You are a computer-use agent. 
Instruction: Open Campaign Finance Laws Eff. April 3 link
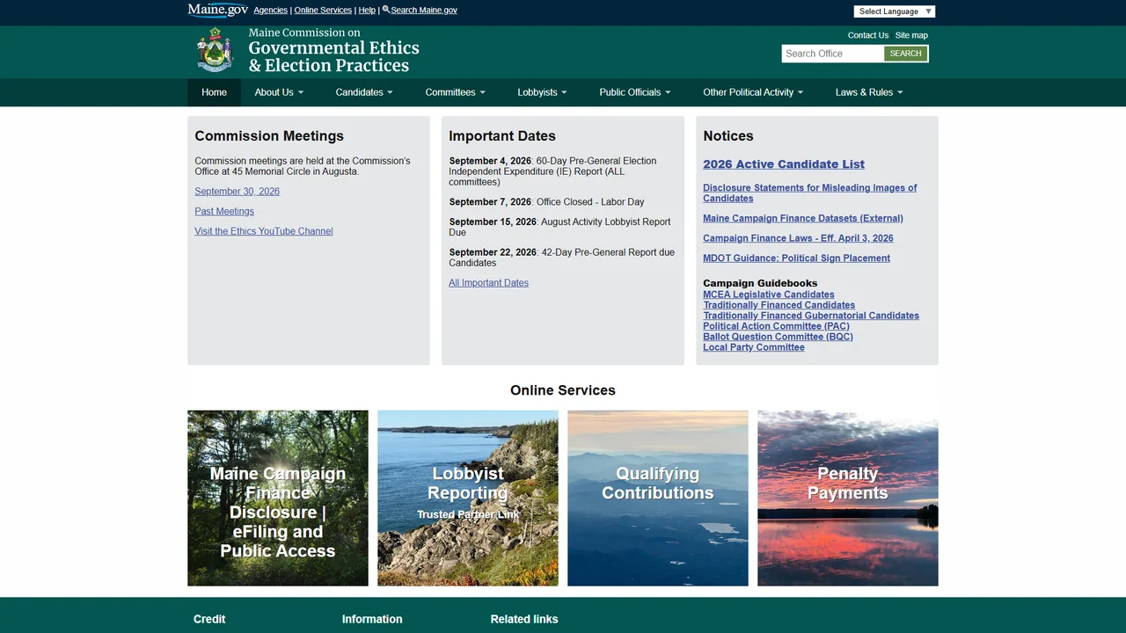[x=798, y=238]
